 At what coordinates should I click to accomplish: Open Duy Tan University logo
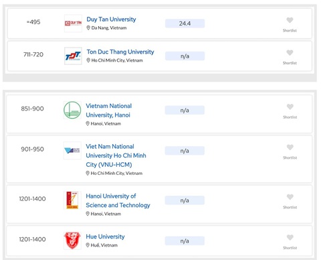(73, 23)
